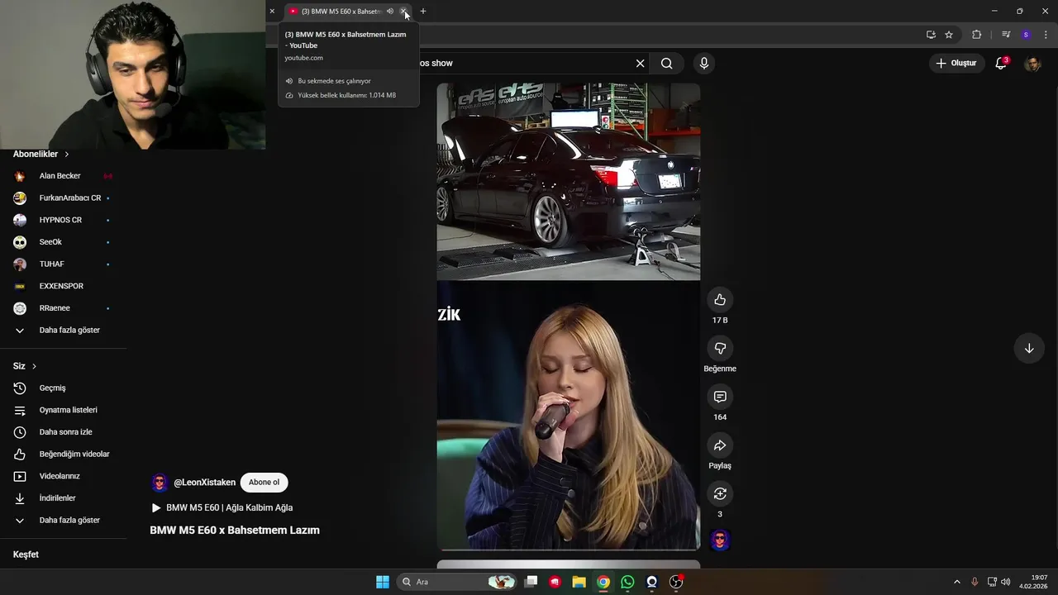Open the system tray volume control
This screenshot has height=595, width=1058.
pos(1006,582)
